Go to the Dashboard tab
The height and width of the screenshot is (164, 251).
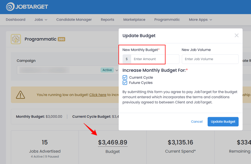coord(15,20)
